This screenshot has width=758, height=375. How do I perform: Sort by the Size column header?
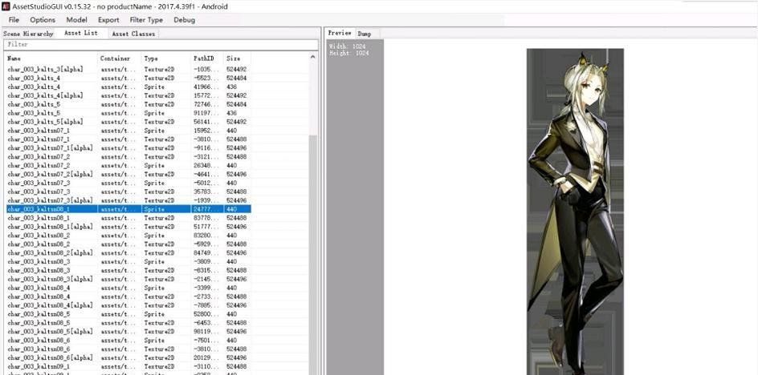tap(237, 58)
